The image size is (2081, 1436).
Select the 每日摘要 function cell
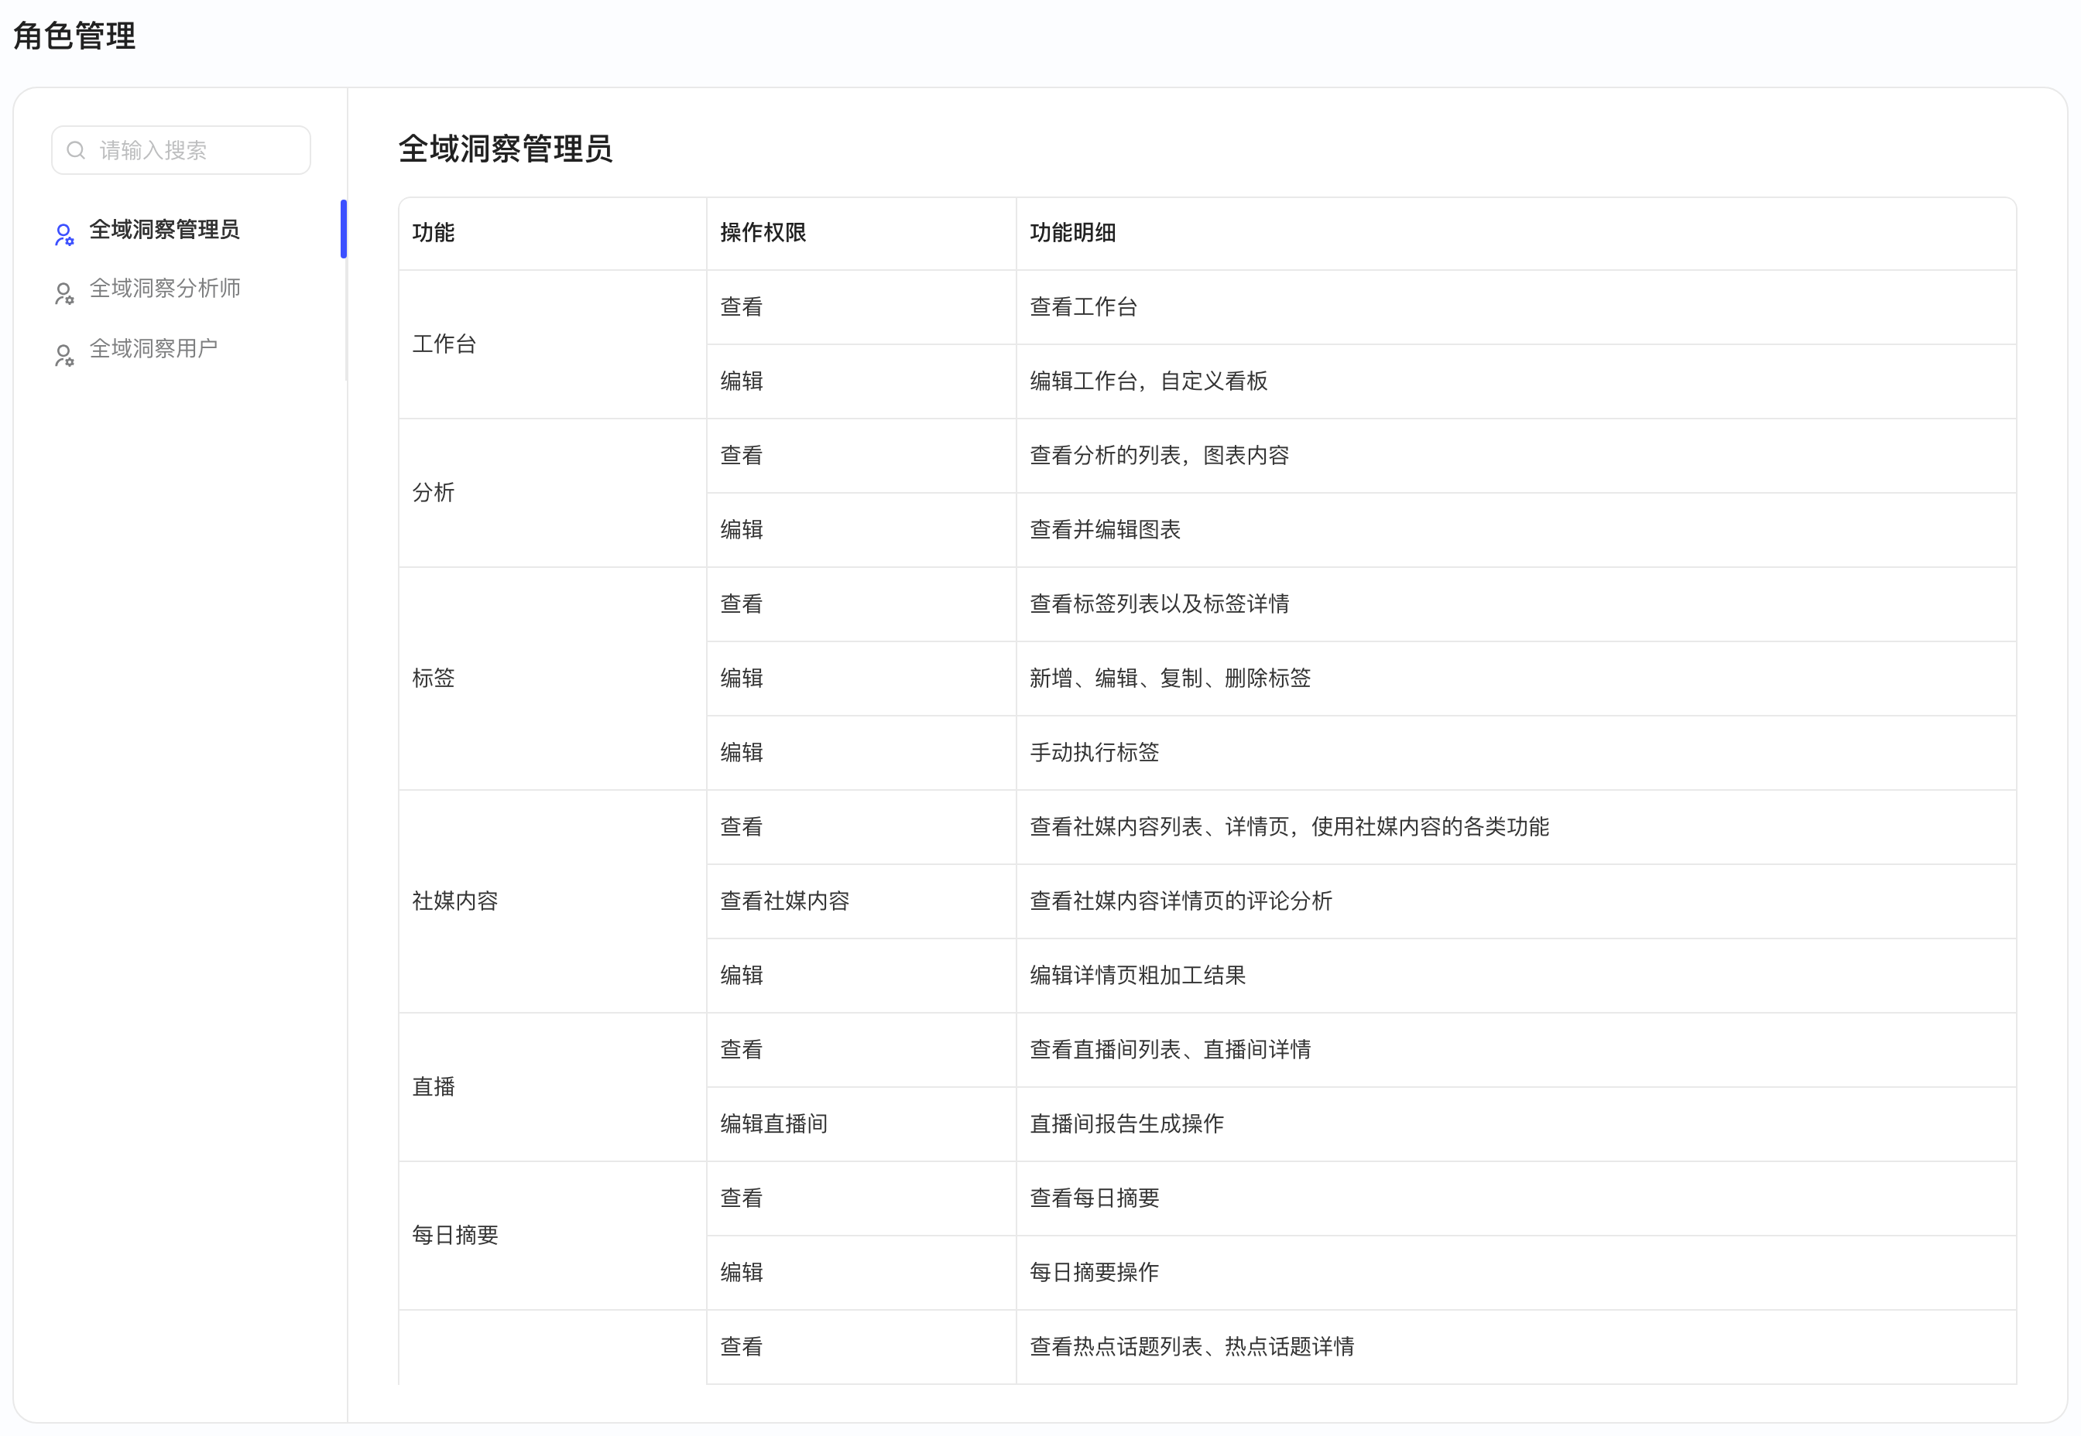[553, 1236]
